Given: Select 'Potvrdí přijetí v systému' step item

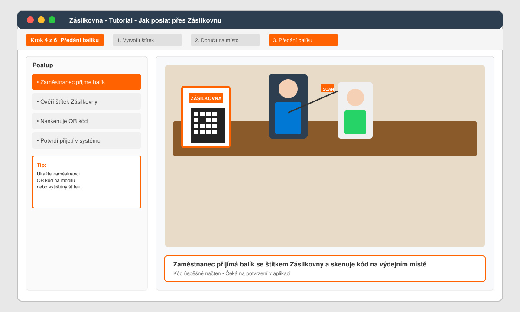Looking at the screenshot, I should (x=87, y=140).
